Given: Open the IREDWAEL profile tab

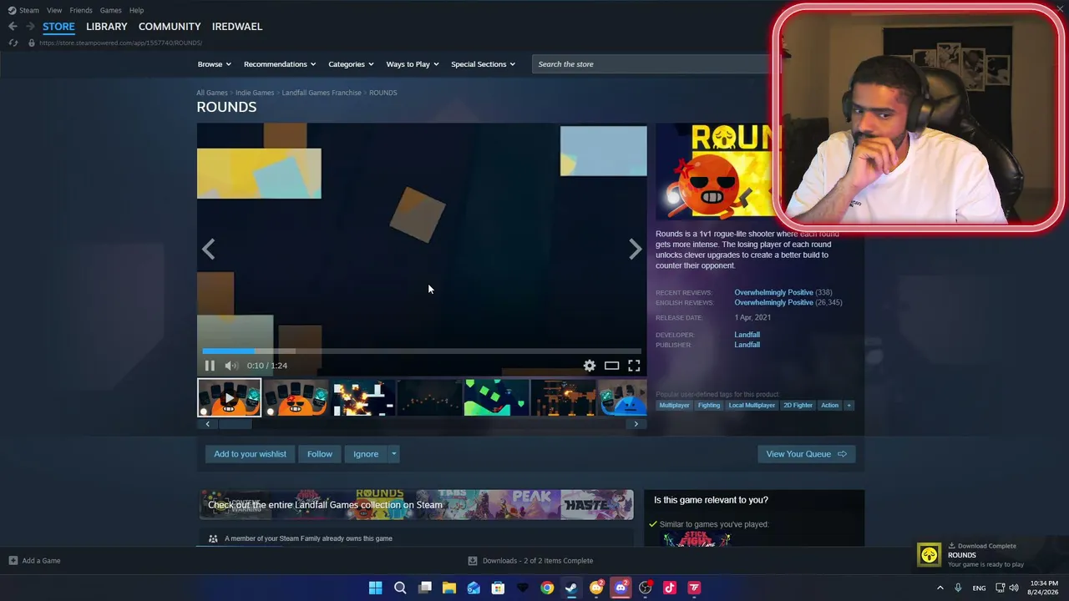Looking at the screenshot, I should pos(237,27).
